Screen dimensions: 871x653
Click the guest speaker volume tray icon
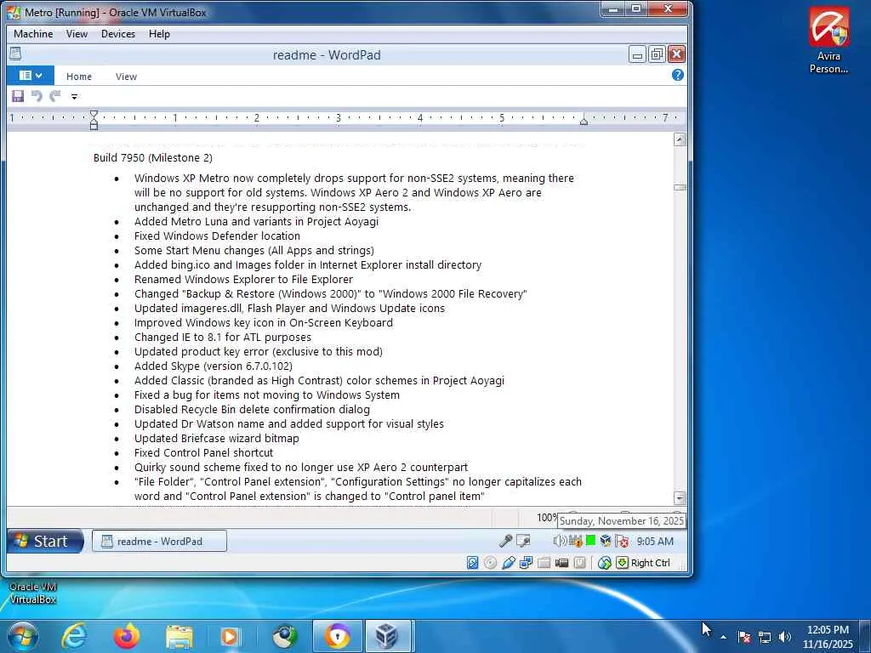(560, 541)
